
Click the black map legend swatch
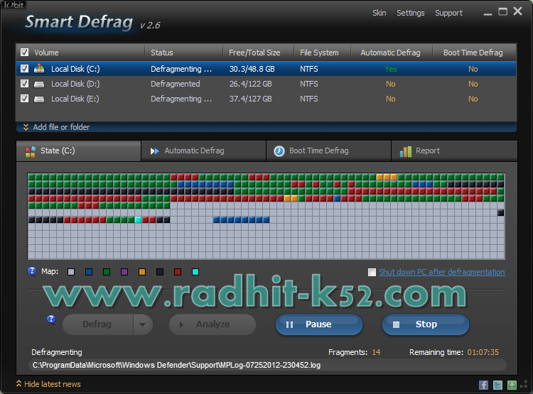(x=160, y=272)
